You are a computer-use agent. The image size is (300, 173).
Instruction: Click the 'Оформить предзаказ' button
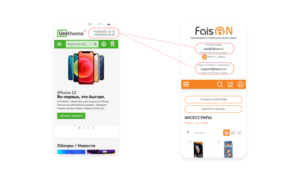pos(71,116)
